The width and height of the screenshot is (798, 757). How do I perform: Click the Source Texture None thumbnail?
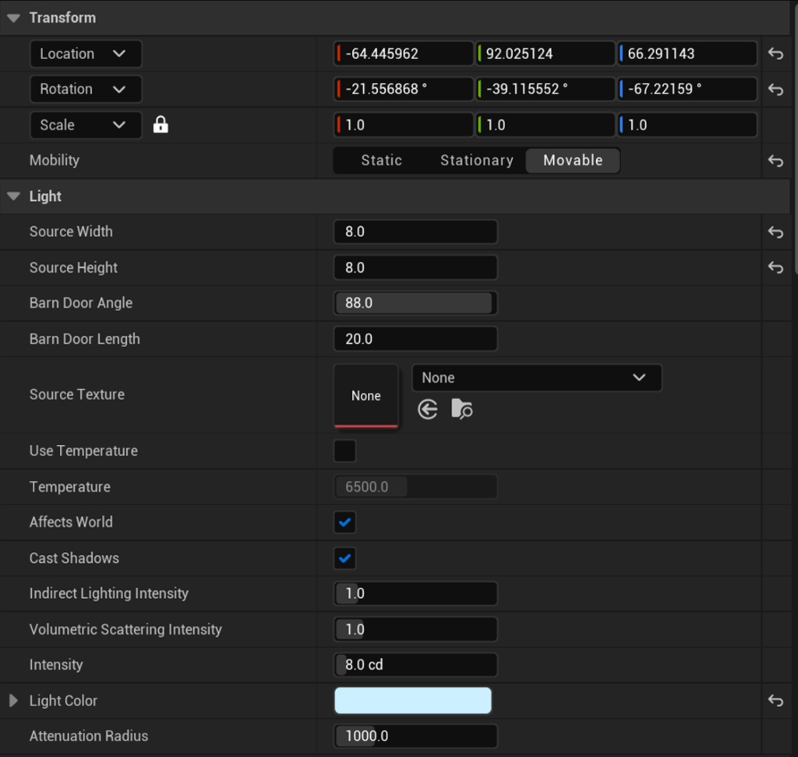(x=366, y=395)
